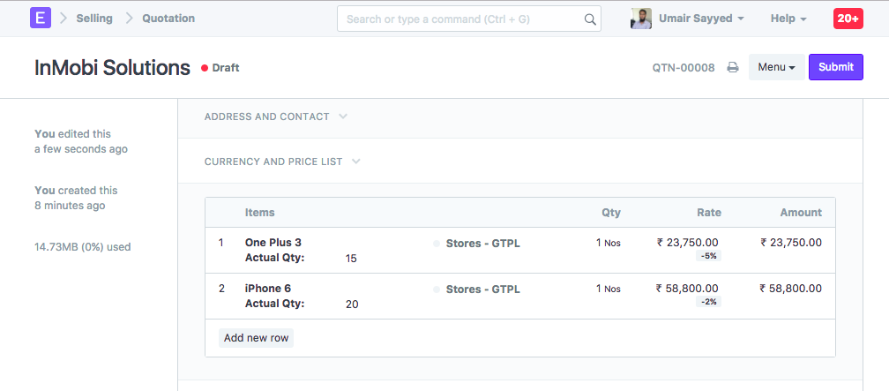Open the 20+ notifications badge
The width and height of the screenshot is (889, 391).
click(848, 19)
